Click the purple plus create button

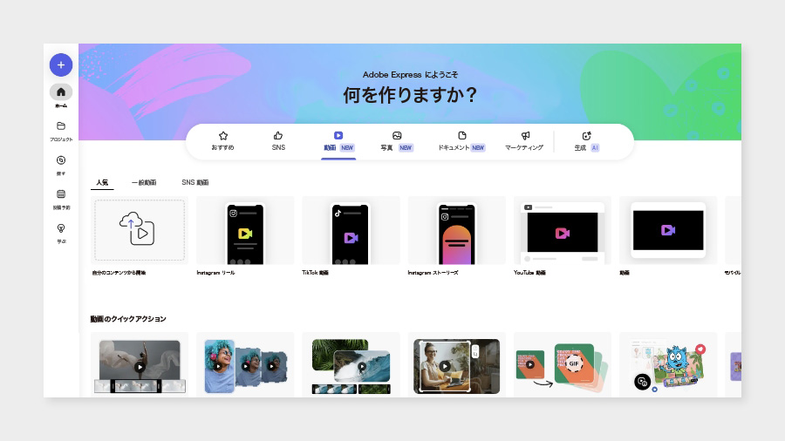pyautogui.click(x=61, y=65)
